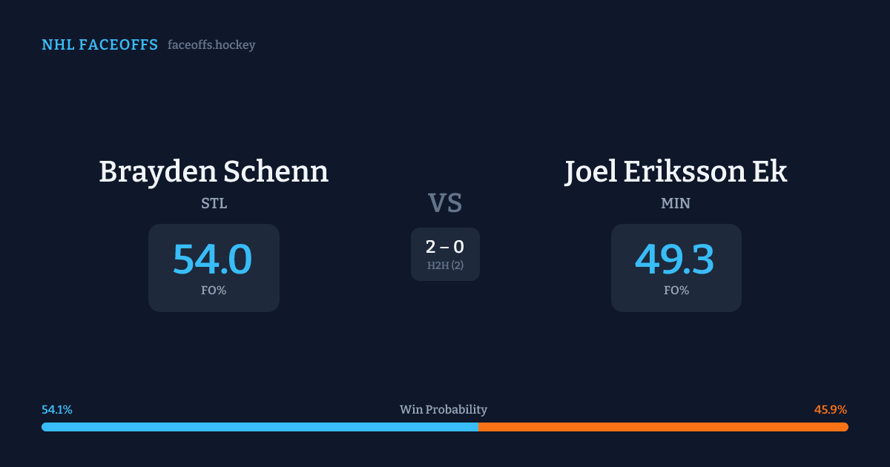Click the MIN team abbreviation
The width and height of the screenshot is (890, 467).
[676, 203]
